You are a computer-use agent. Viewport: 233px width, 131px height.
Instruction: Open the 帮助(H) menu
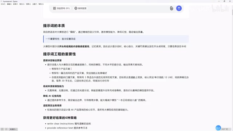click(x=41, y=4)
